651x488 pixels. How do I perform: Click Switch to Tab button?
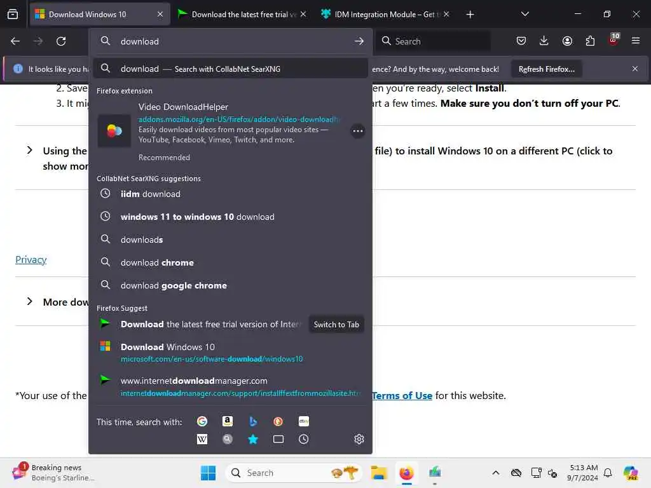(336, 325)
